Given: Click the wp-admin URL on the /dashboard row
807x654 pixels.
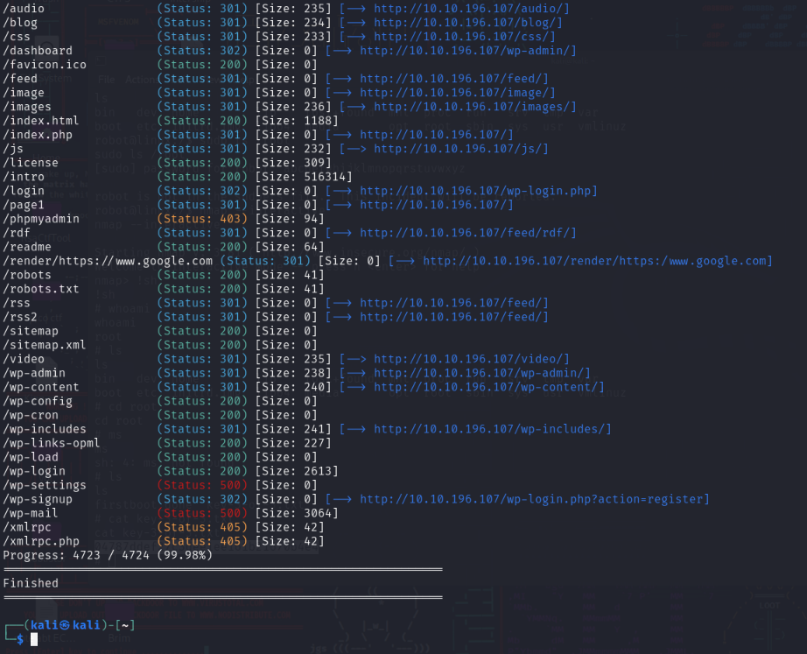Looking at the screenshot, I should [466, 51].
